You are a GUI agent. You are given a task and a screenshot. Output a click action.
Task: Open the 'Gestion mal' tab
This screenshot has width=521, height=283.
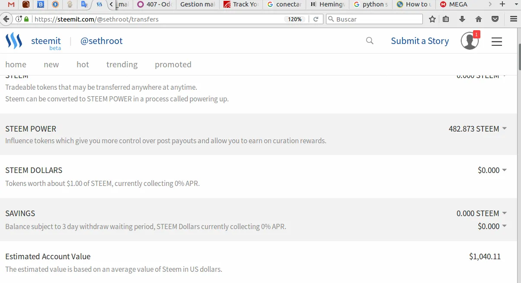coord(198,5)
